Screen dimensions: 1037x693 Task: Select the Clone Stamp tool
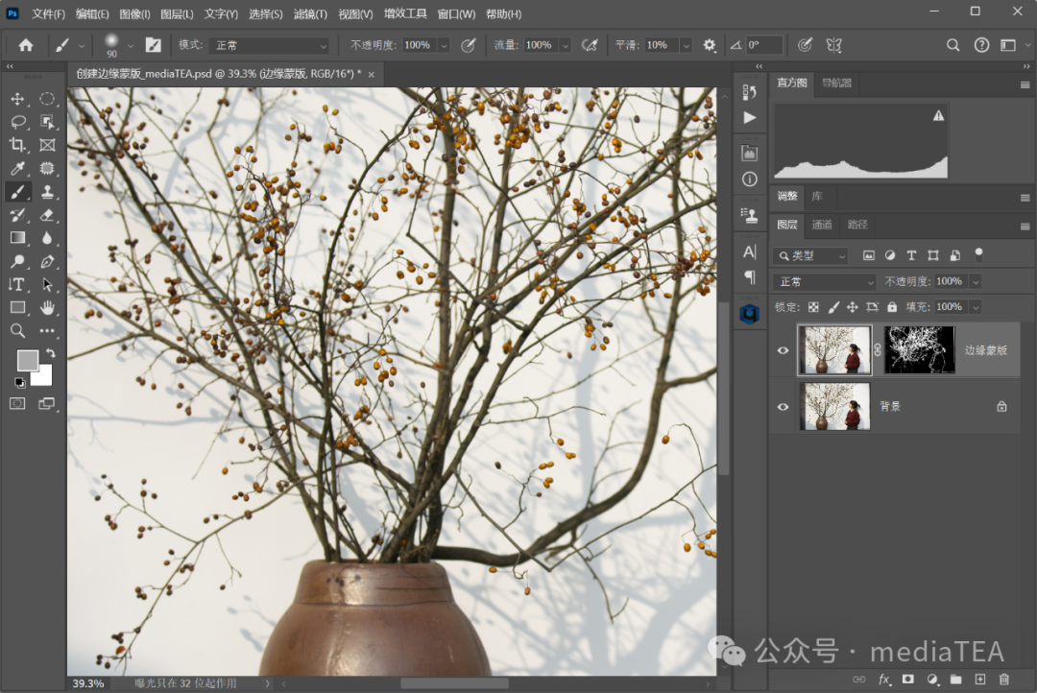point(47,192)
